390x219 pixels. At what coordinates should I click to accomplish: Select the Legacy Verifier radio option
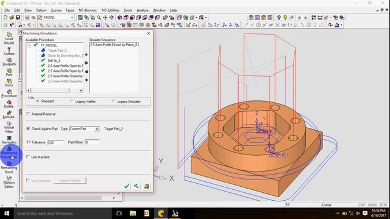coord(72,102)
